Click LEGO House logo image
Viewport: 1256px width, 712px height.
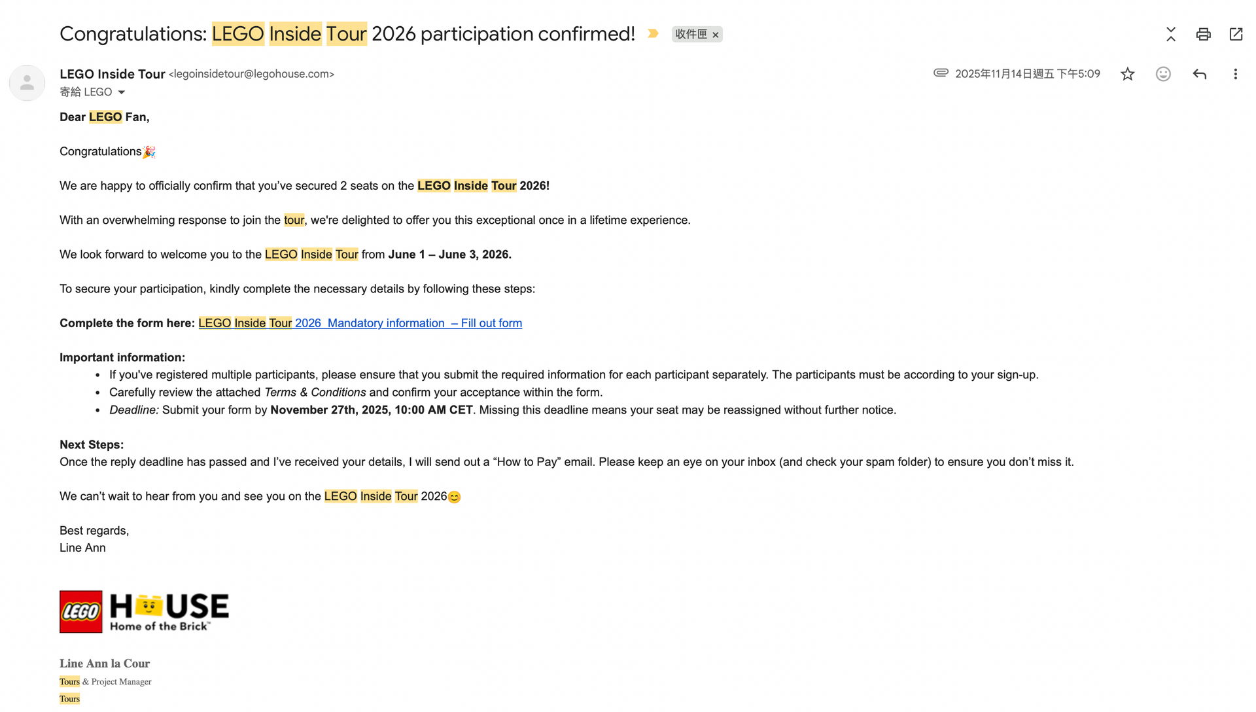pos(145,612)
